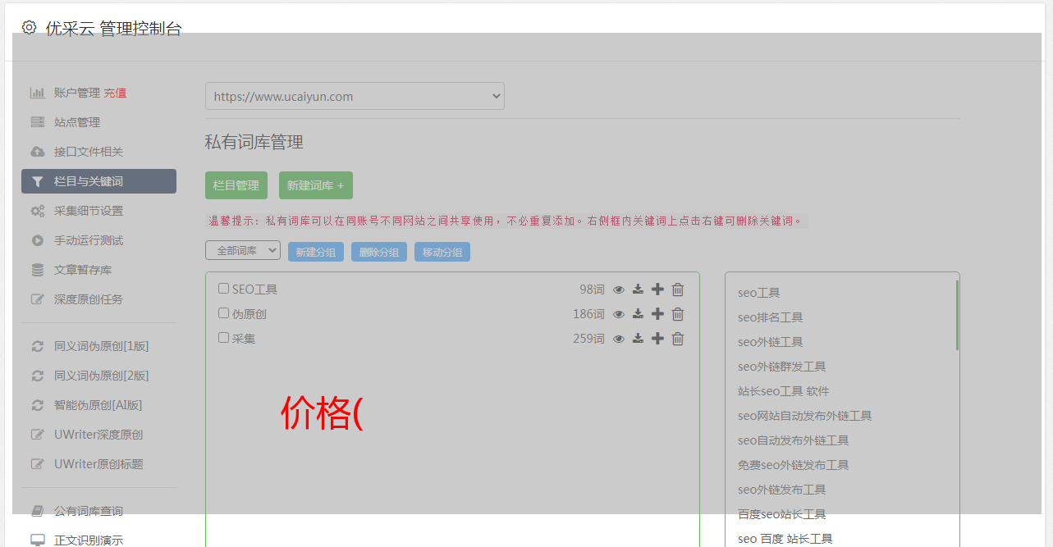The image size is (1053, 547).
Task: Click the 站点管理 server icon
Action: [x=38, y=122]
